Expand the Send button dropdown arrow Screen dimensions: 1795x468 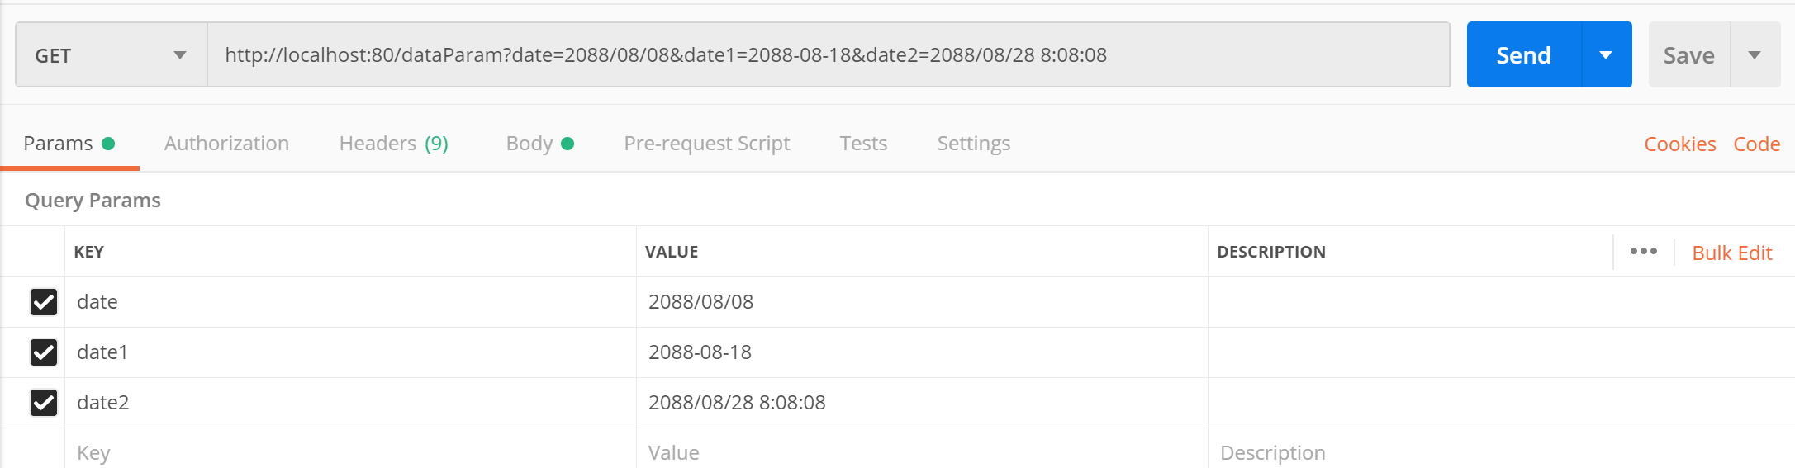point(1606,55)
